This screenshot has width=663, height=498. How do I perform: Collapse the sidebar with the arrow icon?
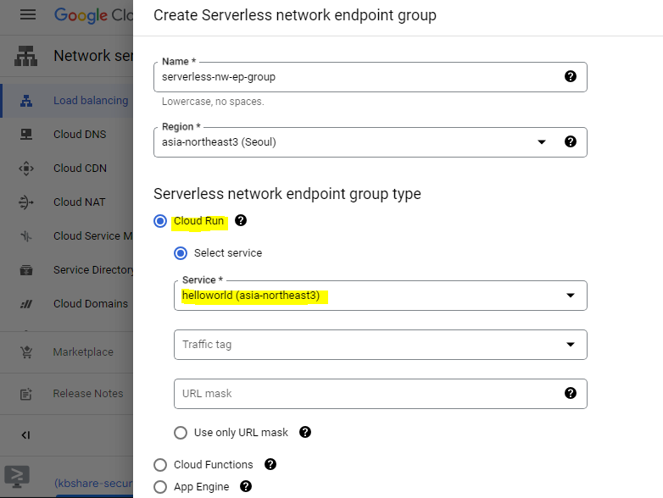point(25,435)
